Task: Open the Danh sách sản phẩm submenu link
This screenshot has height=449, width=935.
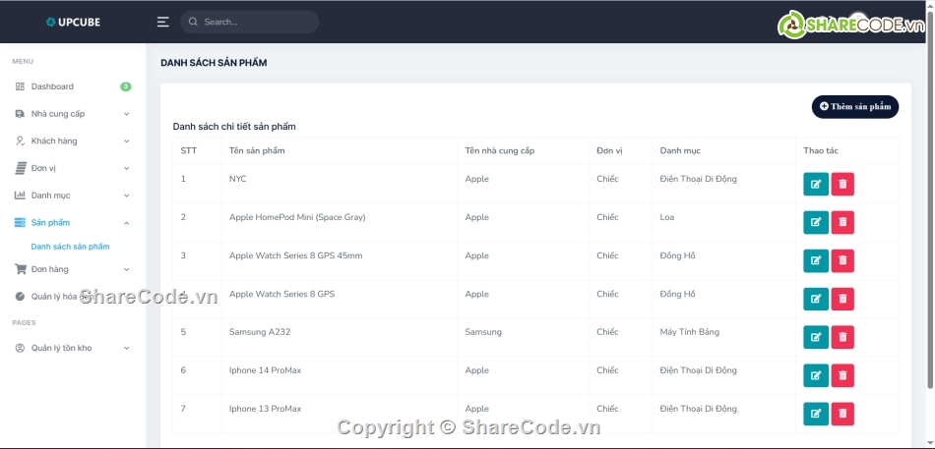Action: coord(70,246)
